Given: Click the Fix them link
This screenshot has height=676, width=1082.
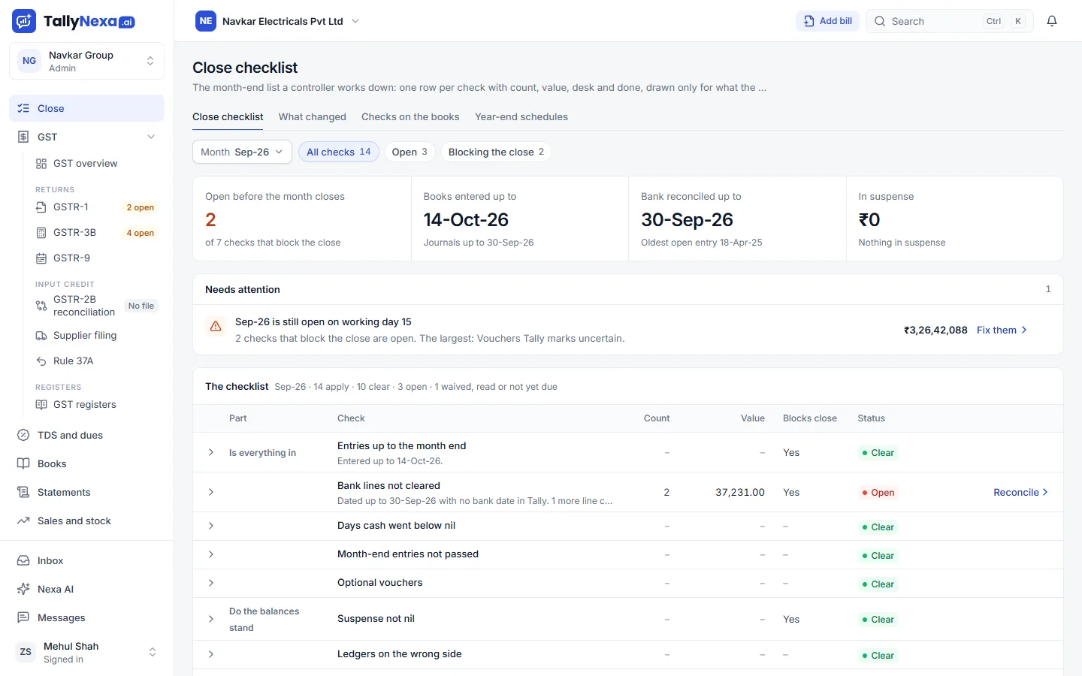Looking at the screenshot, I should 1002,330.
